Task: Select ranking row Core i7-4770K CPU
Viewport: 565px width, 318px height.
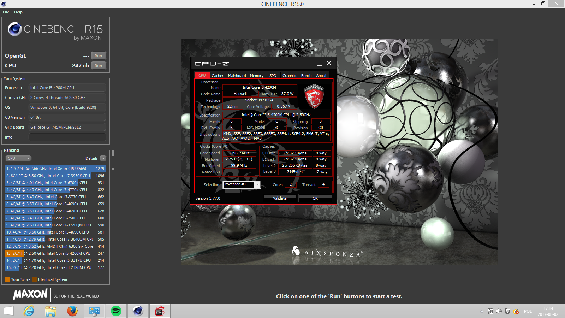Action: coord(55,190)
